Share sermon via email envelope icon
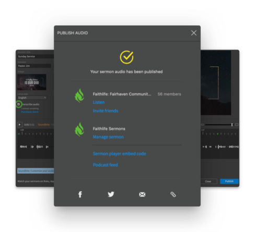Image resolution: width=255 pixels, height=232 pixels. (x=142, y=194)
